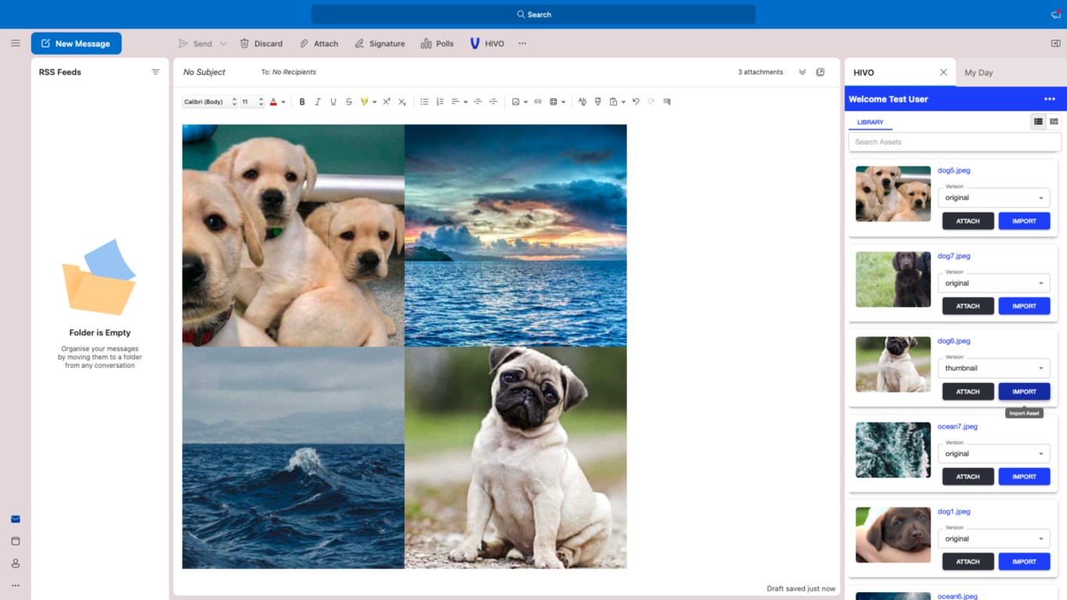Toggle italic formatting
Image resolution: width=1067 pixels, height=600 pixels.
point(318,102)
